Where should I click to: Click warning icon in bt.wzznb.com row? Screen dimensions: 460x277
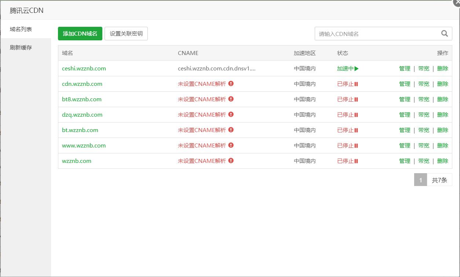(231, 130)
